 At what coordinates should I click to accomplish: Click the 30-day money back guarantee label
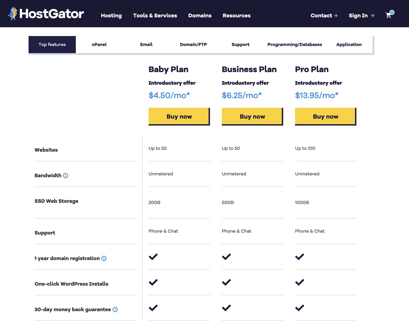point(73,309)
